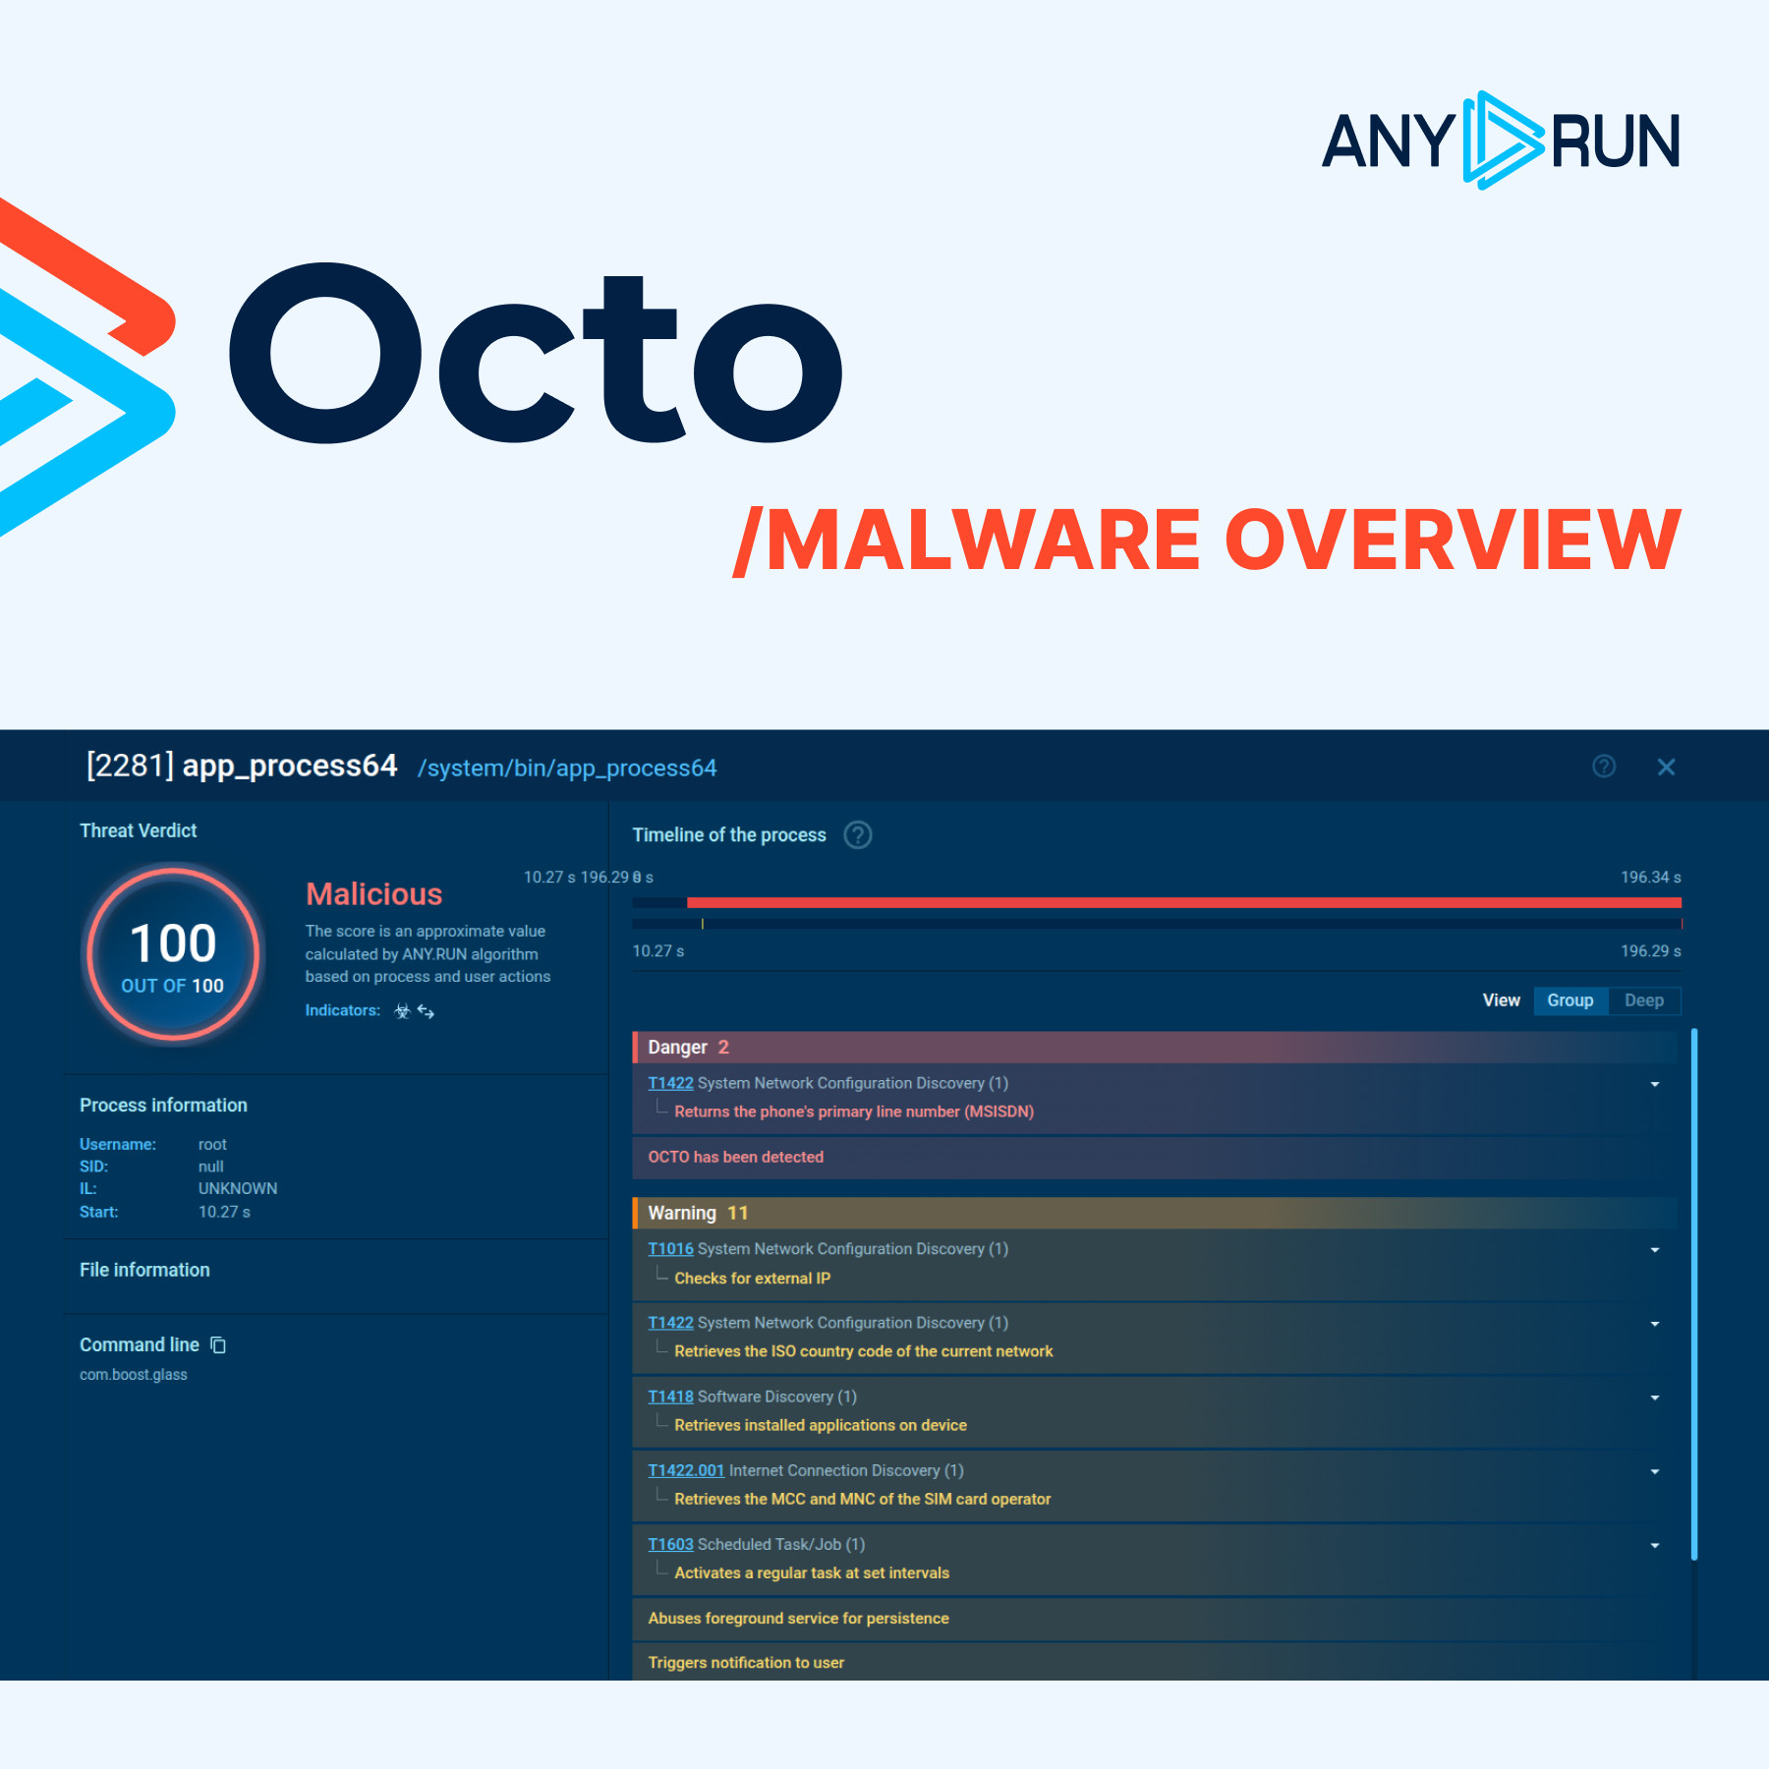Screen dimensions: 1769x1769
Task: Click the dark lower timeline track
Action: click(x=1157, y=924)
